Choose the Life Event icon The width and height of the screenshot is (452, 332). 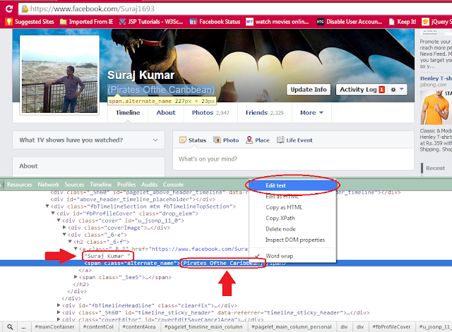pyautogui.click(x=280, y=140)
